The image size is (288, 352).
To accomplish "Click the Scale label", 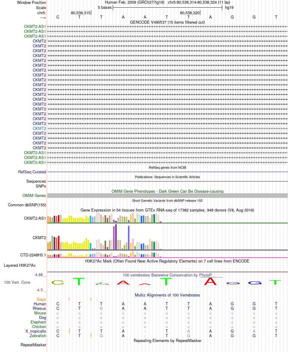I will 41,8.
